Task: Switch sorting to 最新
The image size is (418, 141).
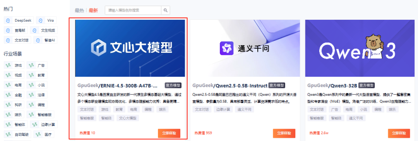Action: coord(93,10)
